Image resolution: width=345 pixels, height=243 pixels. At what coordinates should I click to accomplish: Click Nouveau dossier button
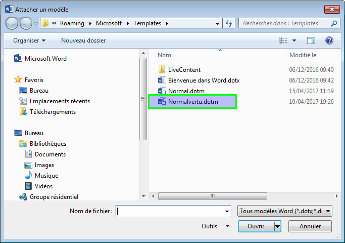pyautogui.click(x=83, y=40)
